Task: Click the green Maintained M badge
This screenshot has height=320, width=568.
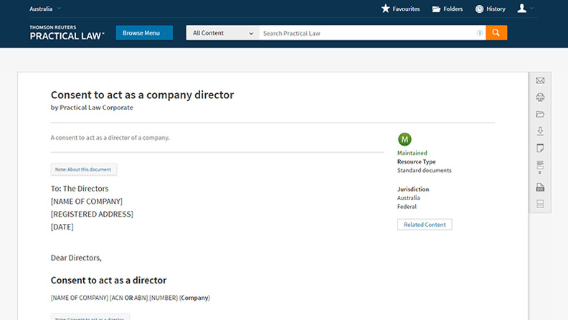Action: 404,139
